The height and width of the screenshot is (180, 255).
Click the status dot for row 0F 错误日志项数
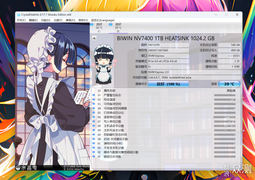pos(93,156)
